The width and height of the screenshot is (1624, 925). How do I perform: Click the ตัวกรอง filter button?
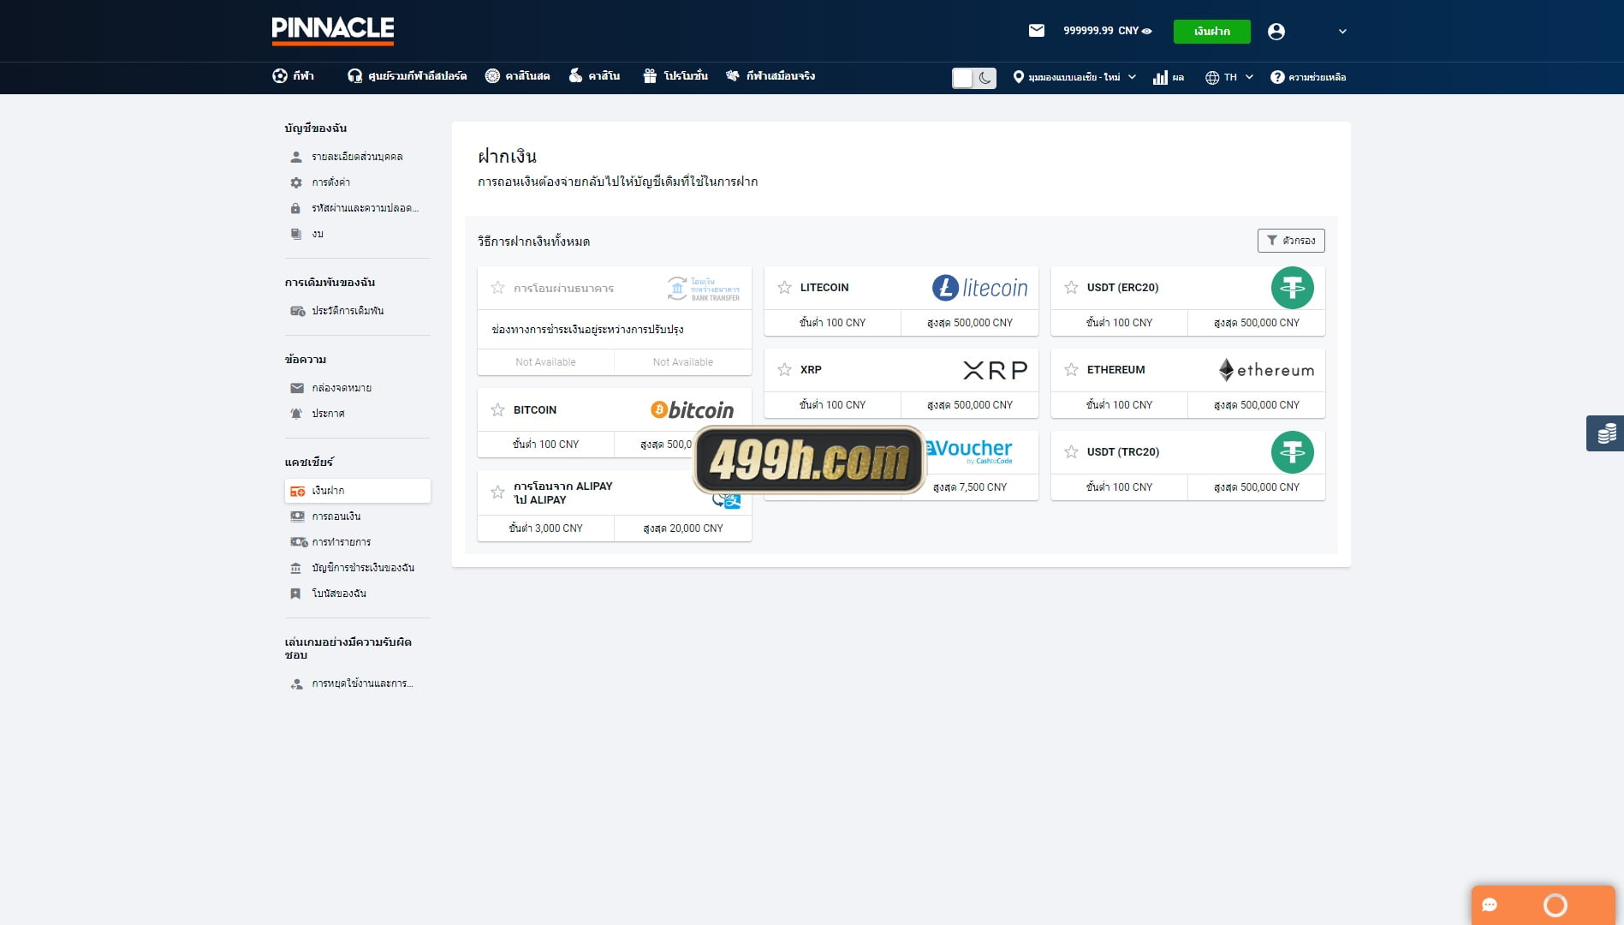(1291, 241)
